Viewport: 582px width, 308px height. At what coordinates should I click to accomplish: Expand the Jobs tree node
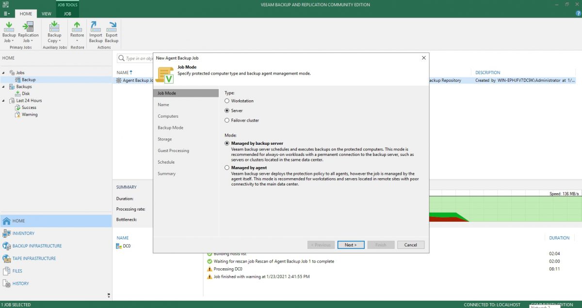4,73
